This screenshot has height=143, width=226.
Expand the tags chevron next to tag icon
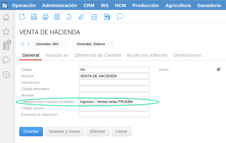tap(28, 44)
